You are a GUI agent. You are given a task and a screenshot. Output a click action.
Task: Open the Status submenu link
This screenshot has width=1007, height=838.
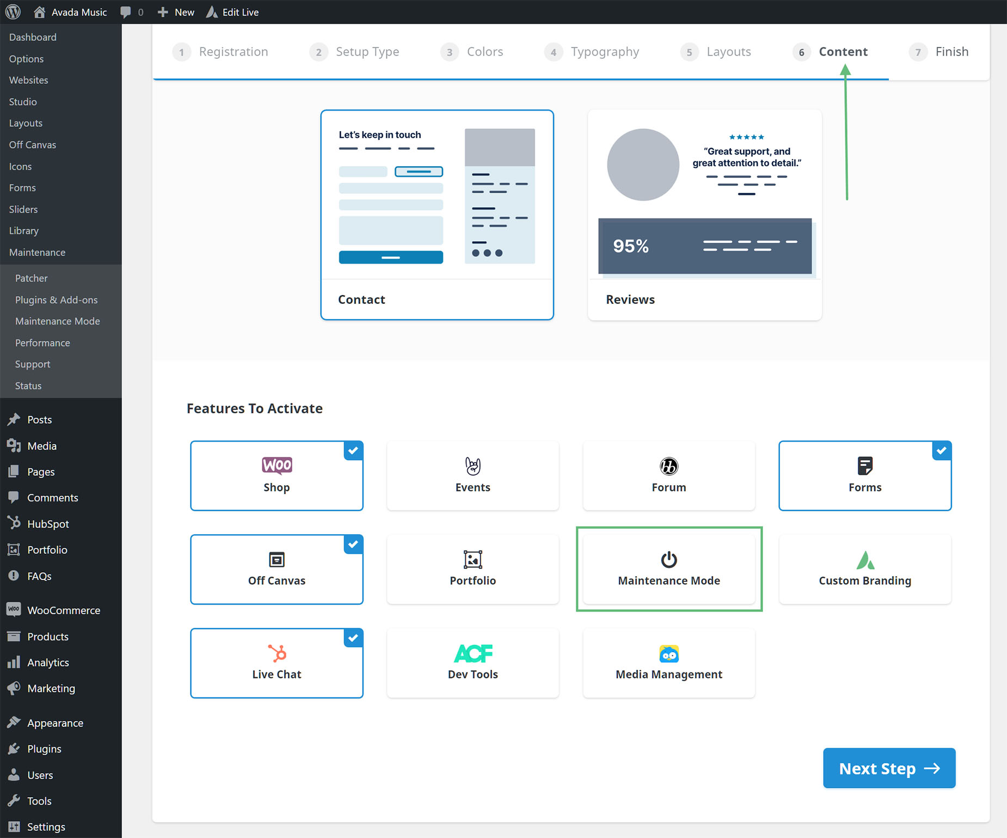pos(28,386)
